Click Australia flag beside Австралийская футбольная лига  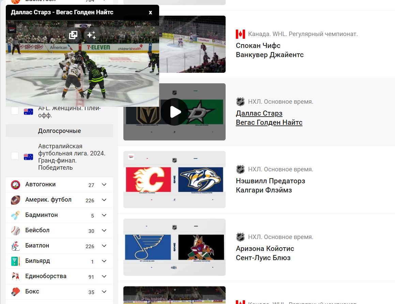pos(29,157)
